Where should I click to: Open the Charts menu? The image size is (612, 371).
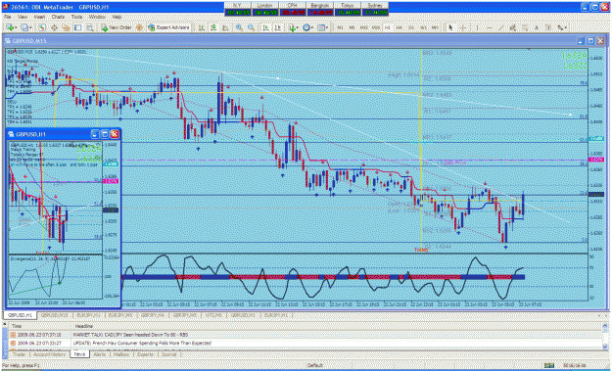click(x=58, y=18)
